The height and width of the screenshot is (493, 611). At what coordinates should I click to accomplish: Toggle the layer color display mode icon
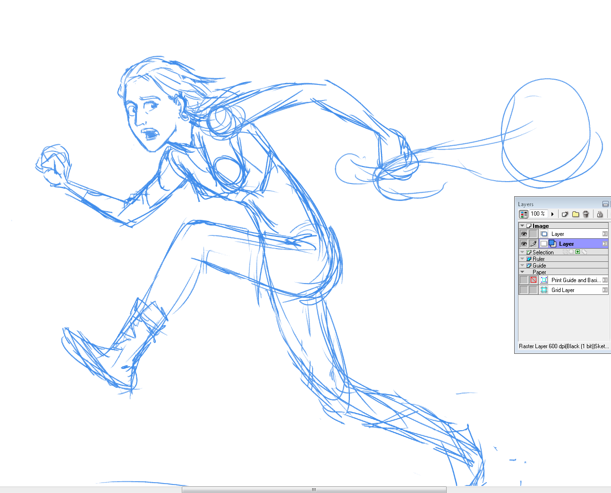coord(524,214)
